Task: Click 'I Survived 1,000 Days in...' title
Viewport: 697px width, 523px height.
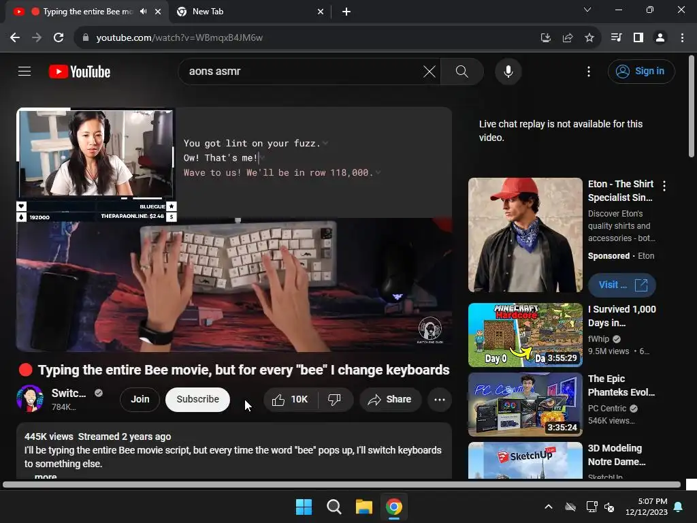Action: [x=622, y=316]
